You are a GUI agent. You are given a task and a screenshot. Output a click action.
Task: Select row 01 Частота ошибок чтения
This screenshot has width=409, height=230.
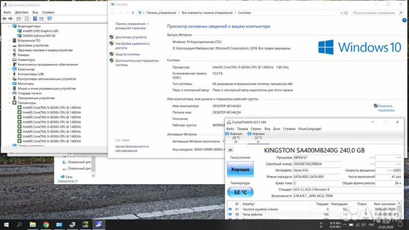click(313, 209)
